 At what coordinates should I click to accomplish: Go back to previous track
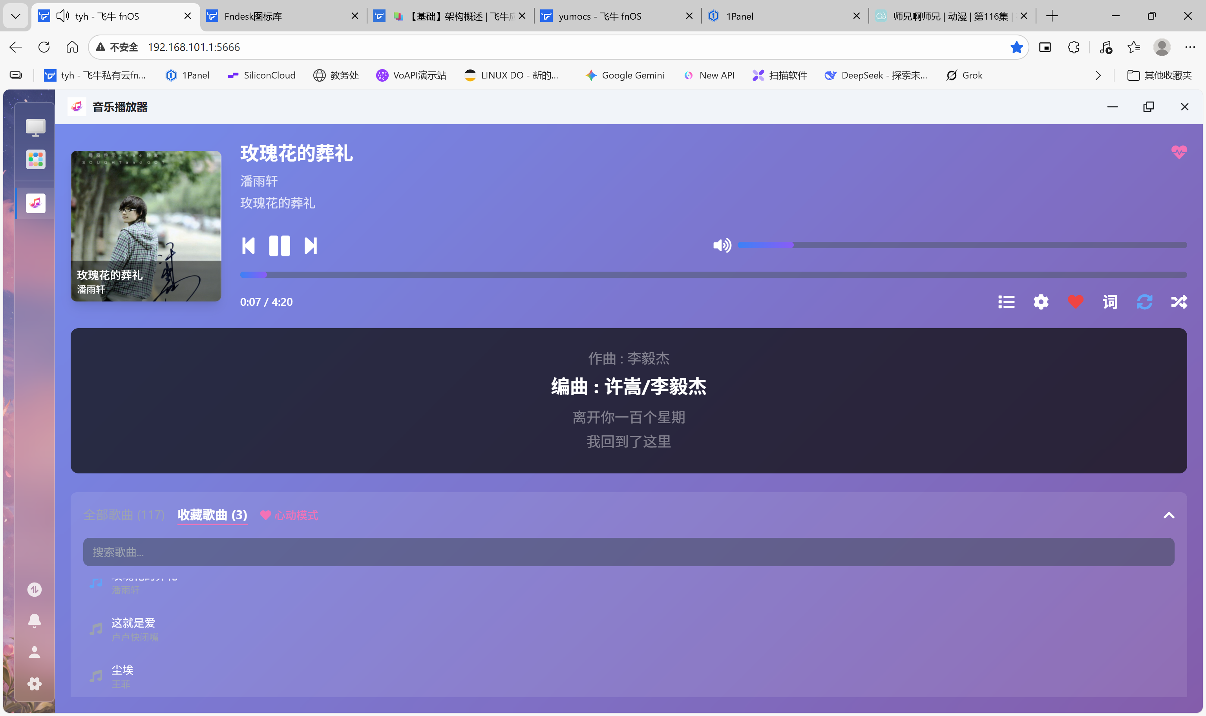(249, 246)
